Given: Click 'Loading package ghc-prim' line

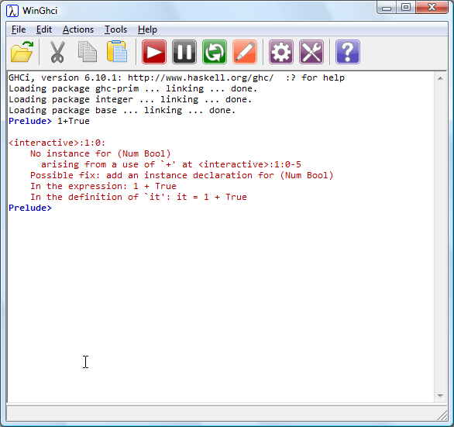Looking at the screenshot, I should [x=133, y=88].
